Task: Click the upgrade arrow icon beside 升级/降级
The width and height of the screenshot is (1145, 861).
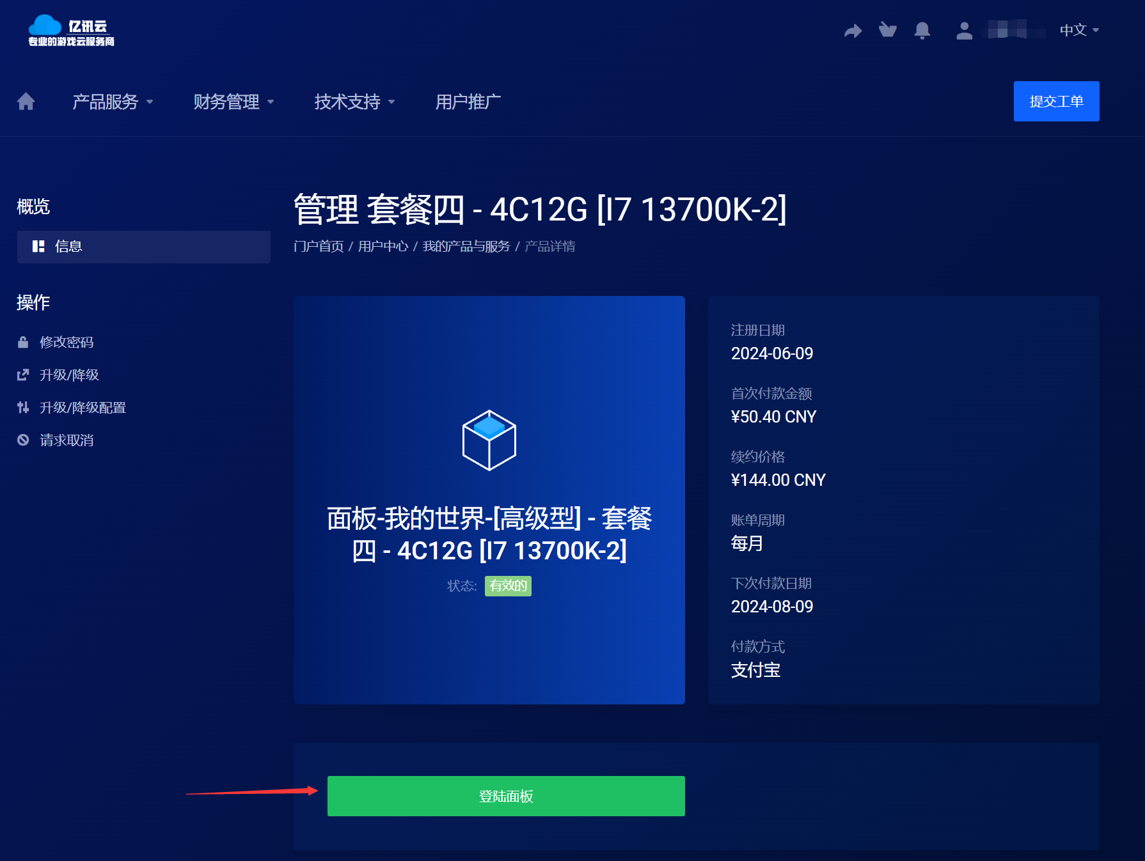Action: point(23,375)
